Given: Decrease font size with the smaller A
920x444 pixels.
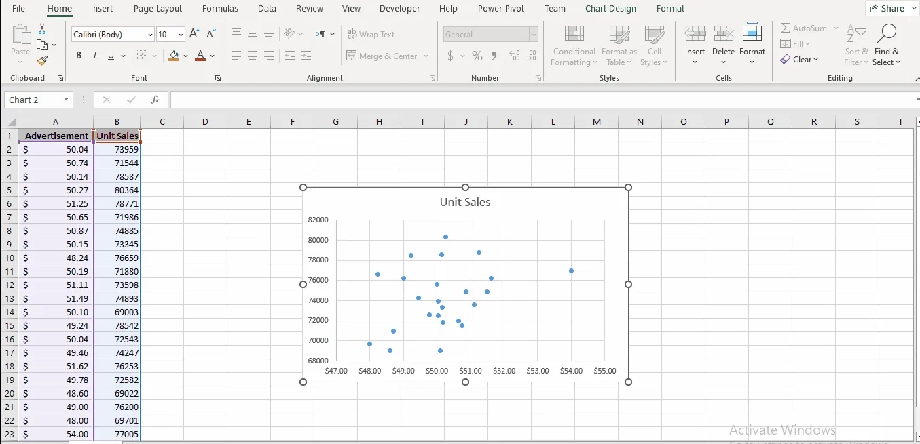Looking at the screenshot, I should click(x=211, y=34).
